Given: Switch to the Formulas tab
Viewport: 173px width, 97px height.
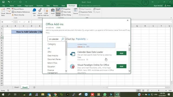Looking at the screenshot, I should coord(40,6).
